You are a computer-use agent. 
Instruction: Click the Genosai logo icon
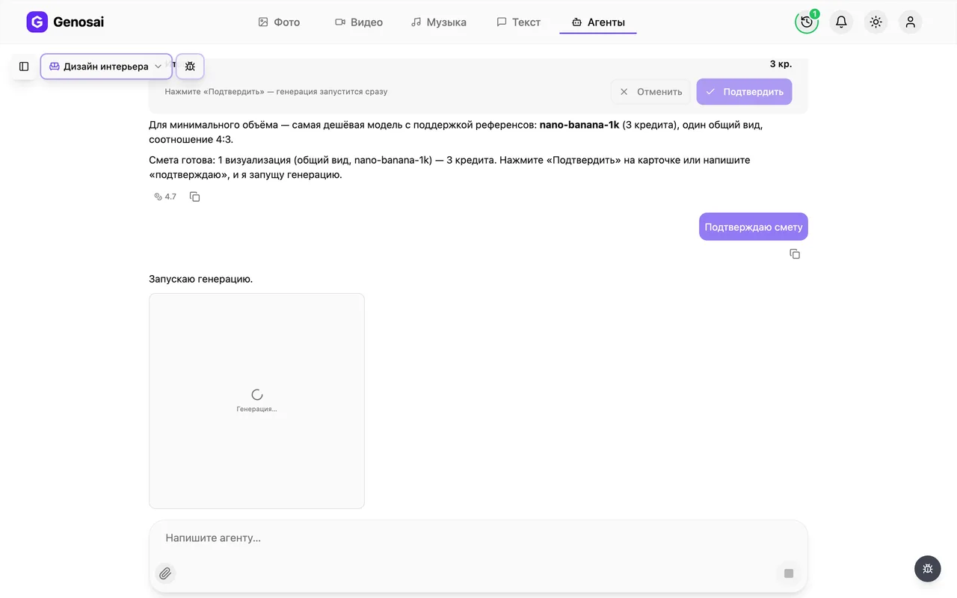click(37, 22)
